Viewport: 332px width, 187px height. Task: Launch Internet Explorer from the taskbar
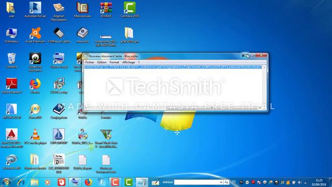tap(21, 182)
